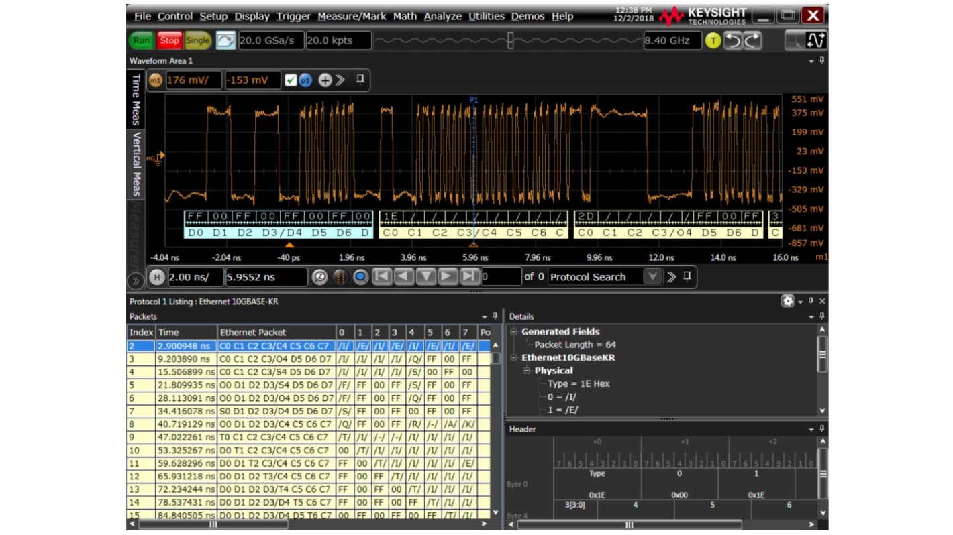Click the Ethernet Packet column header
953x535 pixels.
(x=277, y=332)
